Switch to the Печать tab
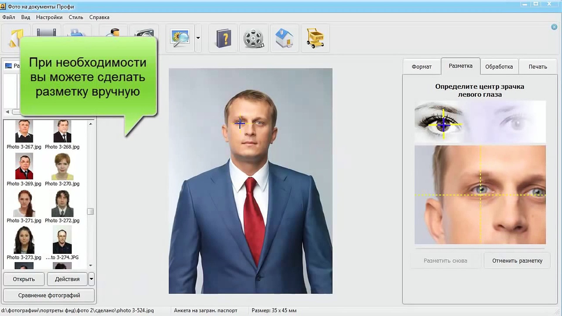 pos(538,67)
